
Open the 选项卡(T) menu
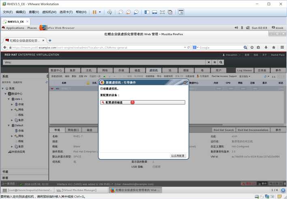click(66, 12)
